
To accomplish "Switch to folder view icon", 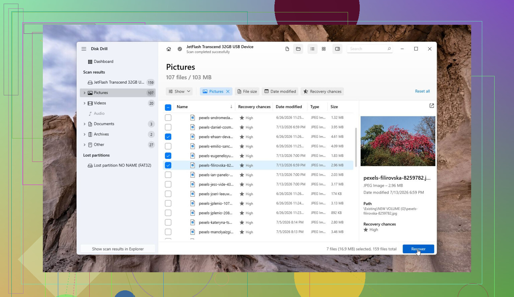I will pos(298,49).
